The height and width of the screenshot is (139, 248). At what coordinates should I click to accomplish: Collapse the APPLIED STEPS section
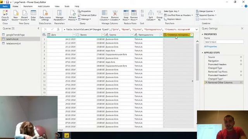click(x=202, y=53)
